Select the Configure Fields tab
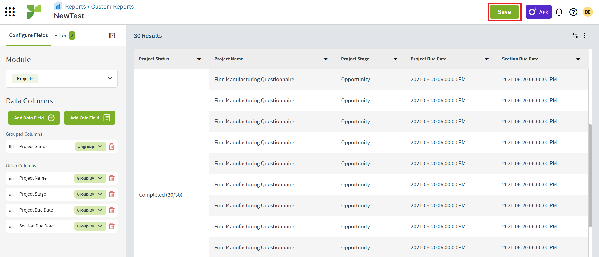This screenshot has height=257, width=599. click(x=29, y=35)
